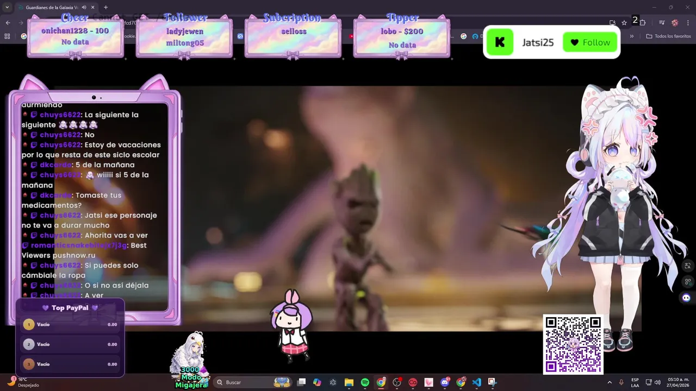The height and width of the screenshot is (391, 696).
Task: Select second place Vacío row in PayPal
Action: click(70, 344)
